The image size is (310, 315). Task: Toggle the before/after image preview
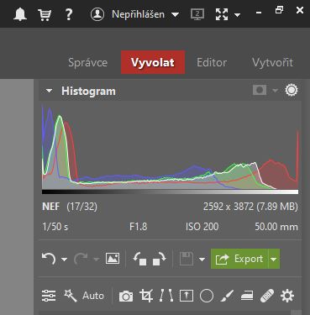click(x=113, y=259)
